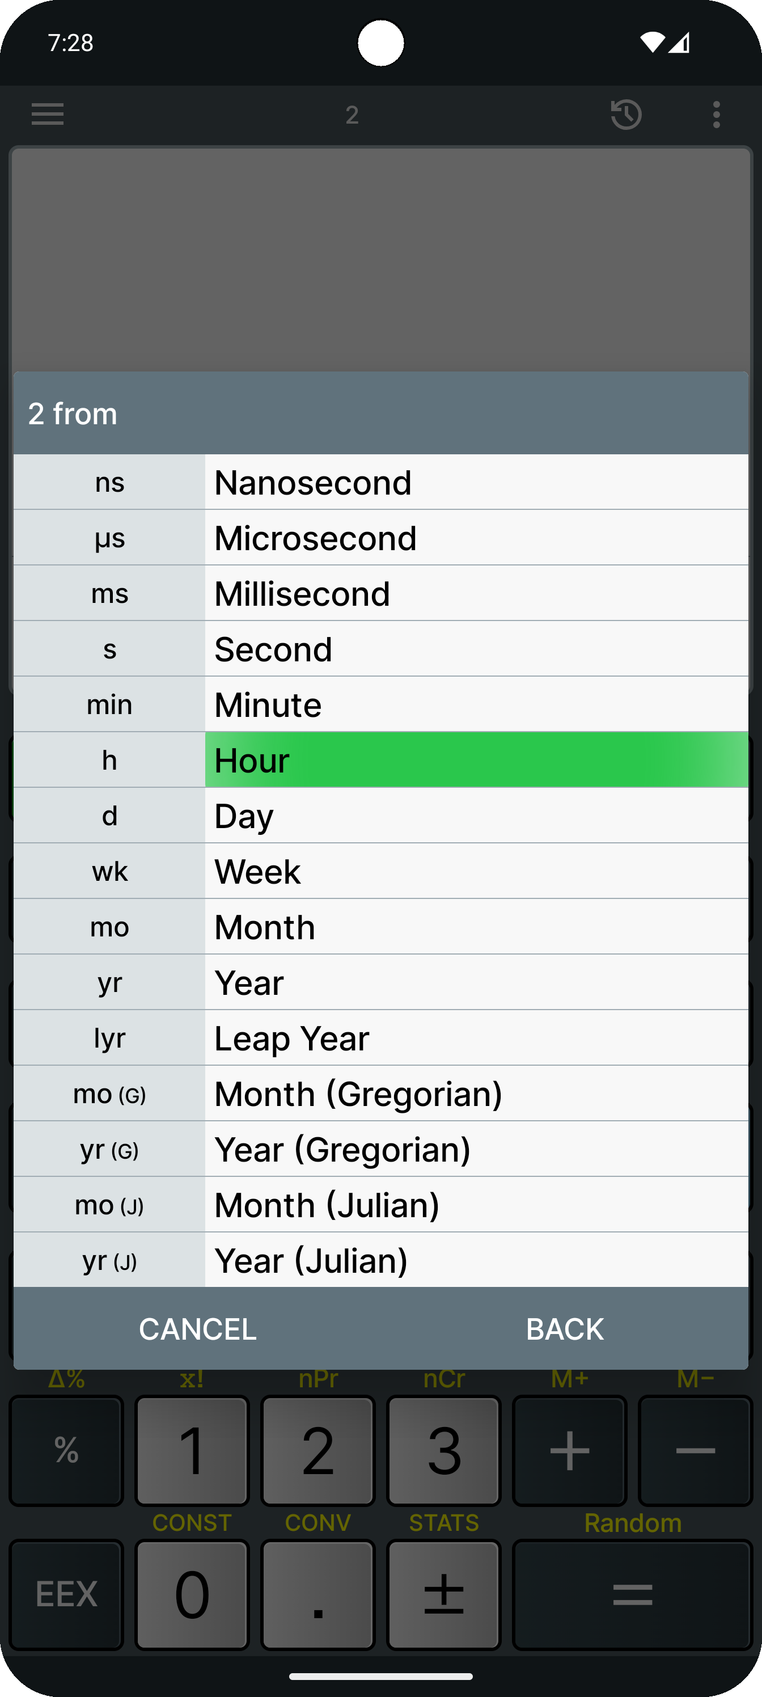Image resolution: width=762 pixels, height=1697 pixels.
Task: Select Month (Gregorian) unit
Action: tap(476, 1094)
